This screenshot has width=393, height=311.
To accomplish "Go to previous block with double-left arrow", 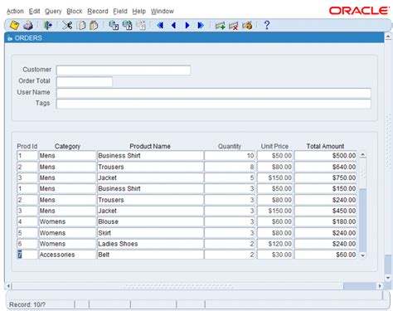I will pyautogui.click(x=160, y=26).
